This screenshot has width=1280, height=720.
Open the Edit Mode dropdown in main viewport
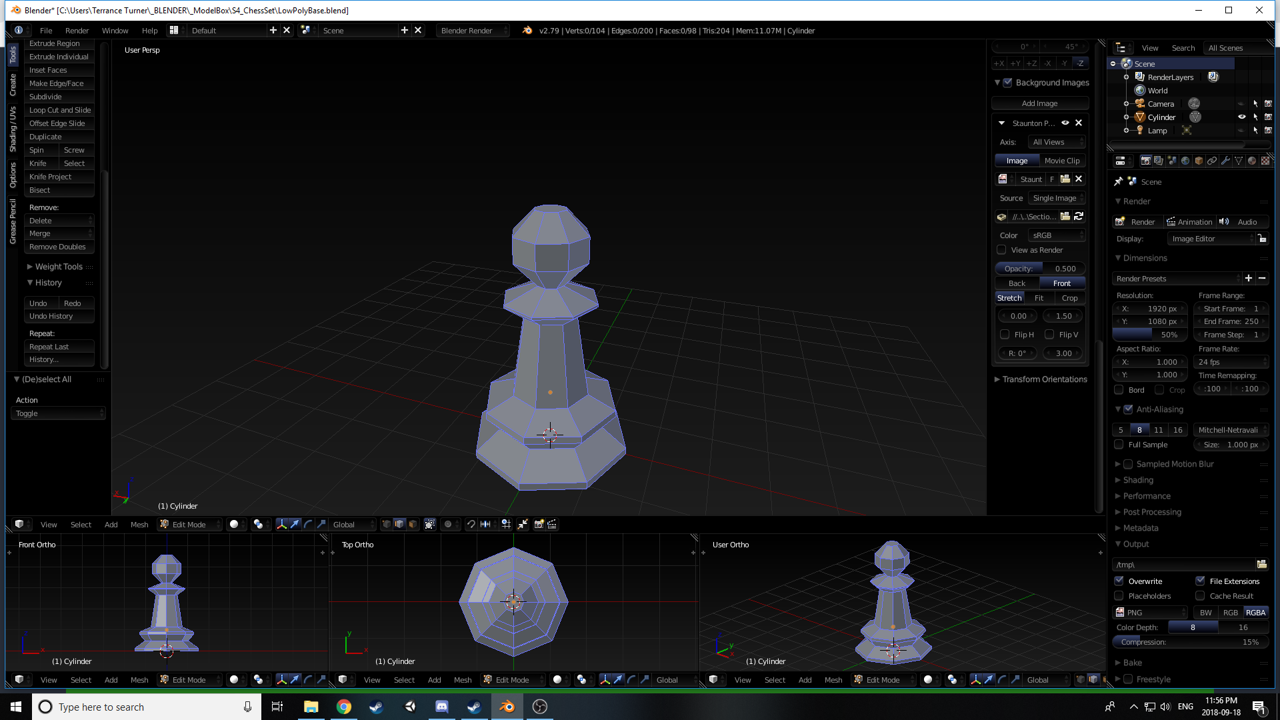click(189, 525)
